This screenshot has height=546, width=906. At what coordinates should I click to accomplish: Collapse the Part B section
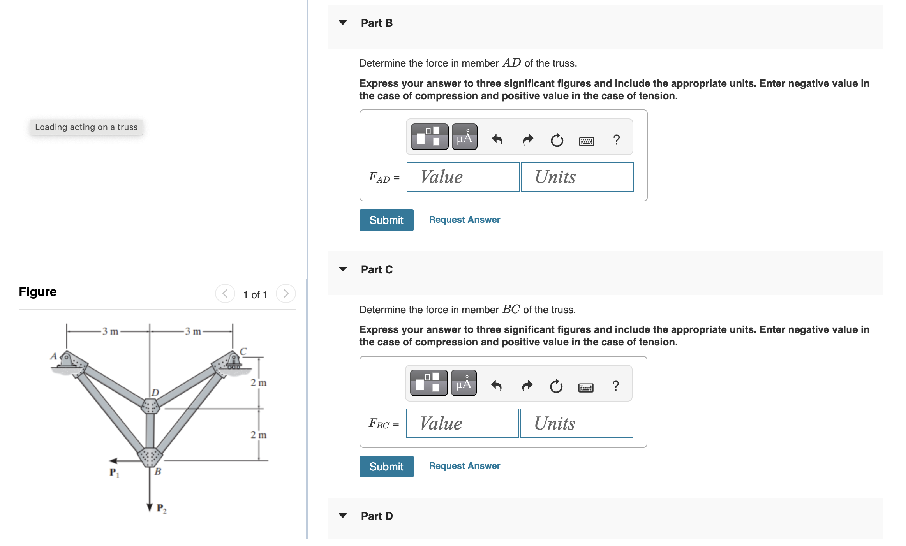tap(342, 23)
